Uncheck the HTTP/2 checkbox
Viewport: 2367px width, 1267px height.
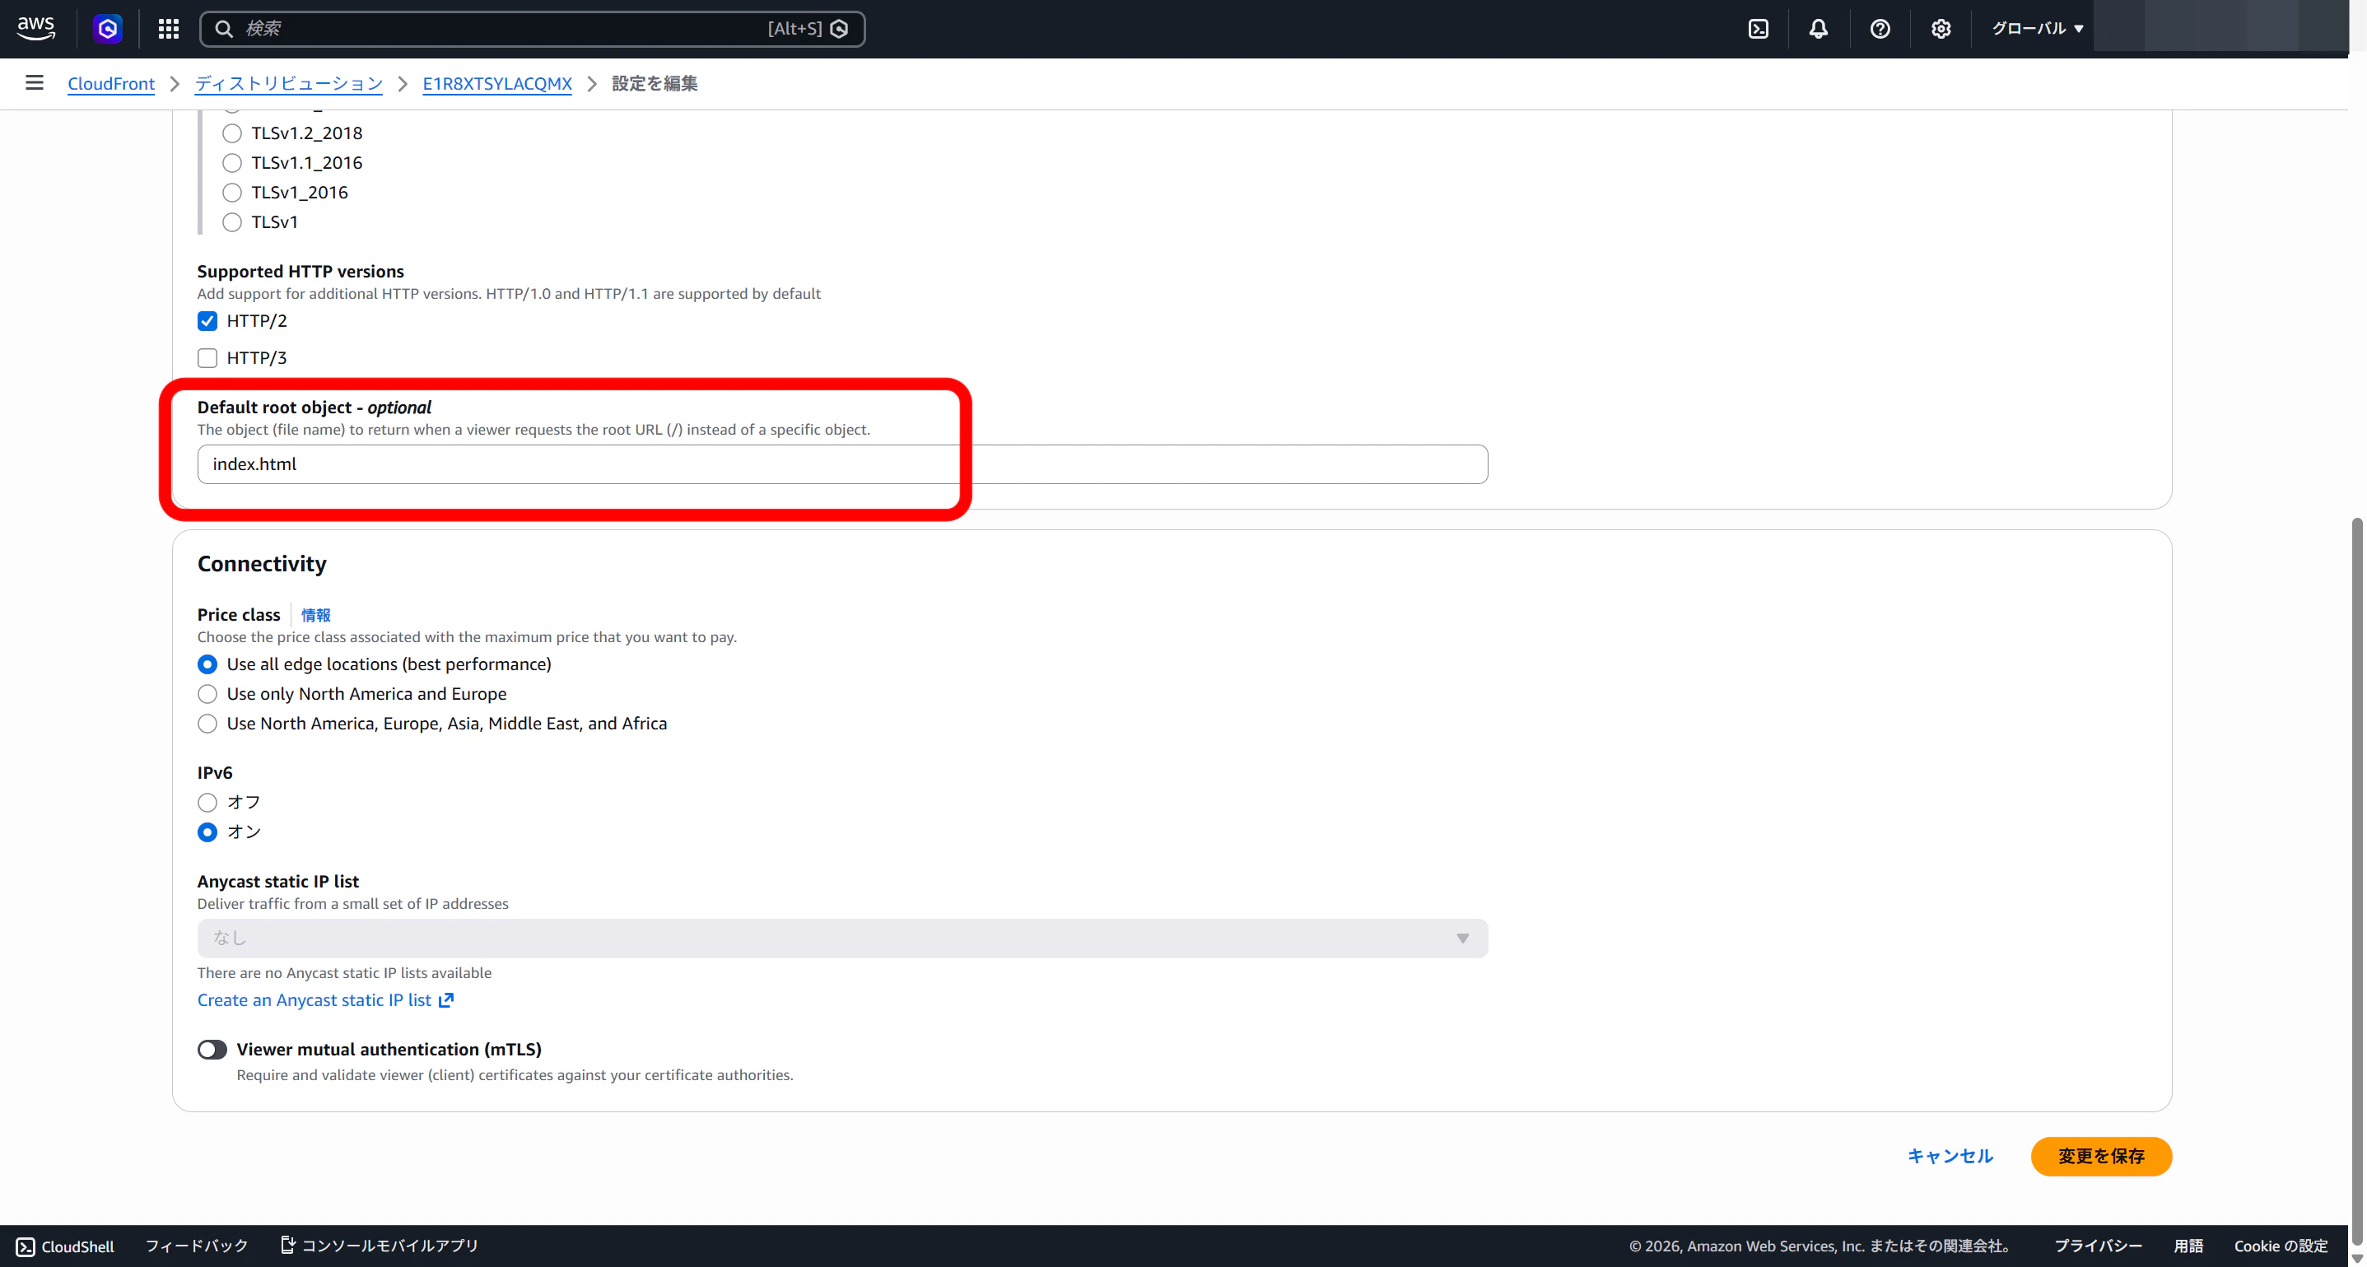(x=207, y=320)
